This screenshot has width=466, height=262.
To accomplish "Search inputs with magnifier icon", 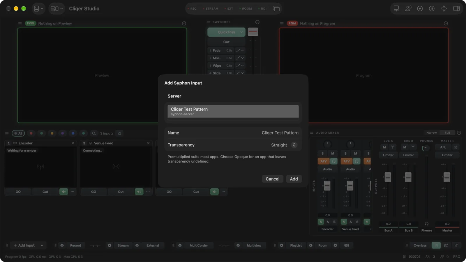I will pos(94,133).
